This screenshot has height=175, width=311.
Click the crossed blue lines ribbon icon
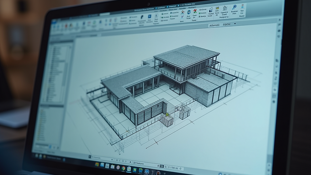182,18
